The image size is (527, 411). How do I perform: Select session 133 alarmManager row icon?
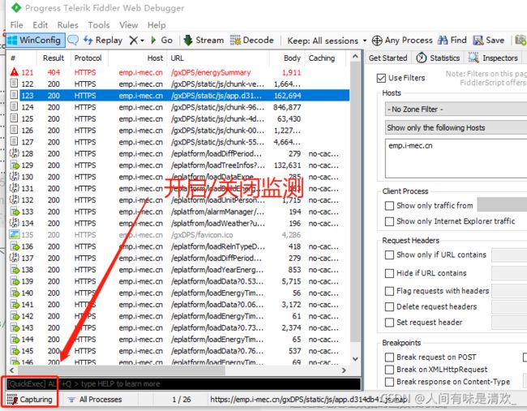click(15, 212)
